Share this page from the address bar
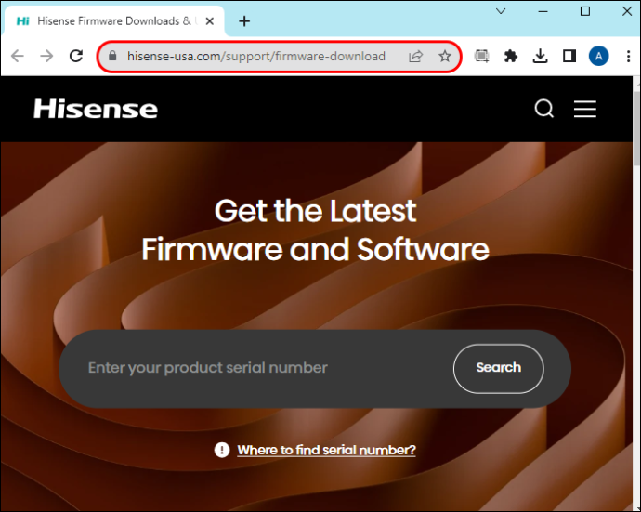Viewport: 641px width, 512px height. click(415, 56)
